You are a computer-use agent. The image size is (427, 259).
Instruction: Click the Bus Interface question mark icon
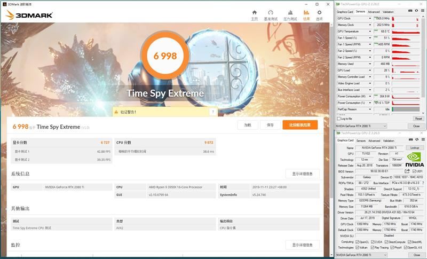tap(423, 183)
